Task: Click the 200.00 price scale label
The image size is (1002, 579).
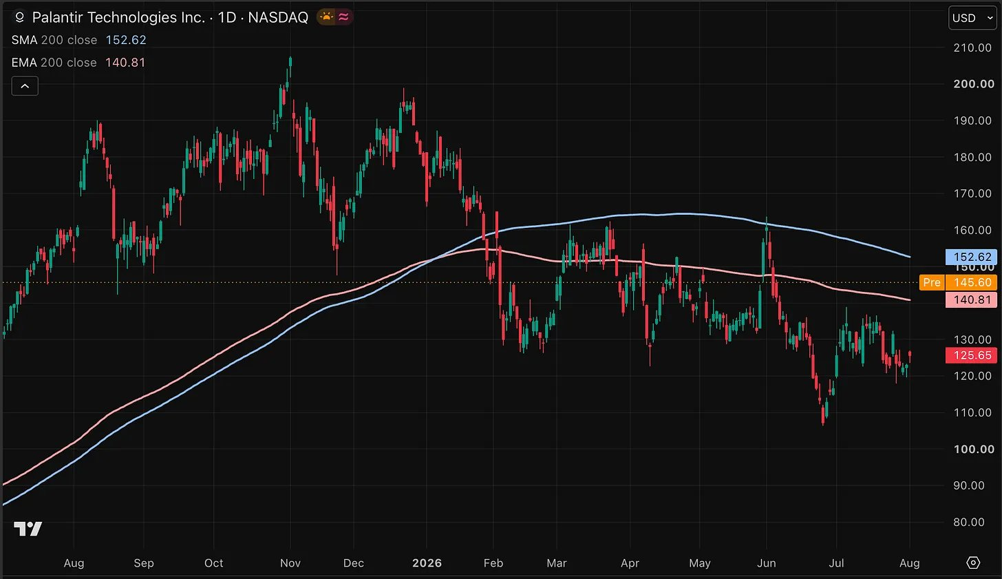Action: point(973,84)
